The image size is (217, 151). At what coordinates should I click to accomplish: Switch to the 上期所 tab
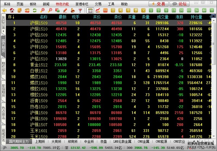[40, 141]
